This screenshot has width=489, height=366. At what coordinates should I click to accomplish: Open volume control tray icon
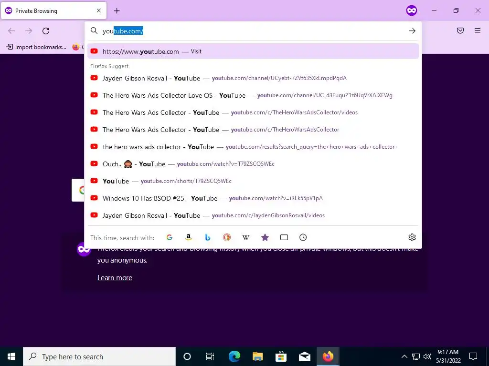tap(427, 356)
